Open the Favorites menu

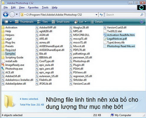tap(33, 8)
